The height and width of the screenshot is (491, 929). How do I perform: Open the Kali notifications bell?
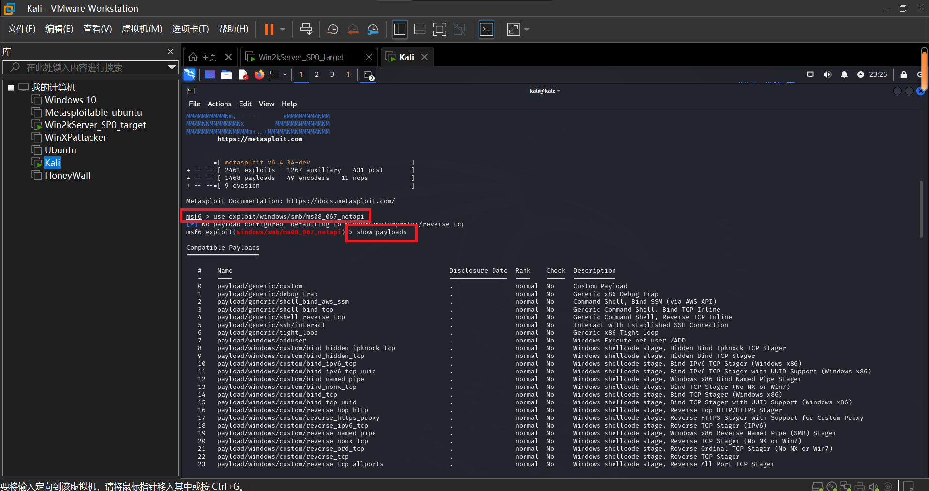pos(844,74)
